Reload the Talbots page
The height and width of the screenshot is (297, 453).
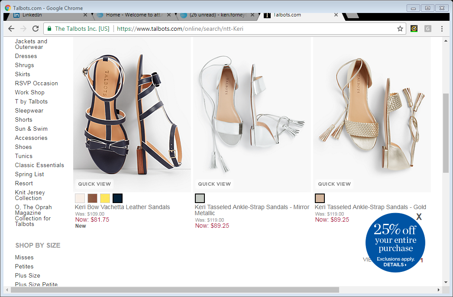point(36,29)
